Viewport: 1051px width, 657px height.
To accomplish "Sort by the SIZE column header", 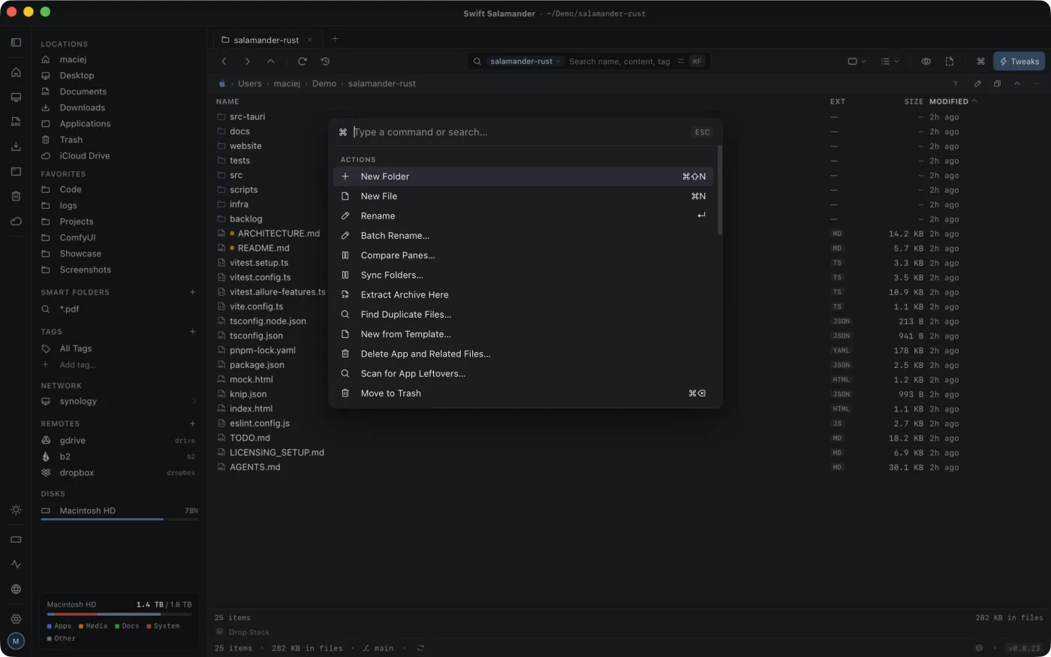I will pyautogui.click(x=914, y=101).
